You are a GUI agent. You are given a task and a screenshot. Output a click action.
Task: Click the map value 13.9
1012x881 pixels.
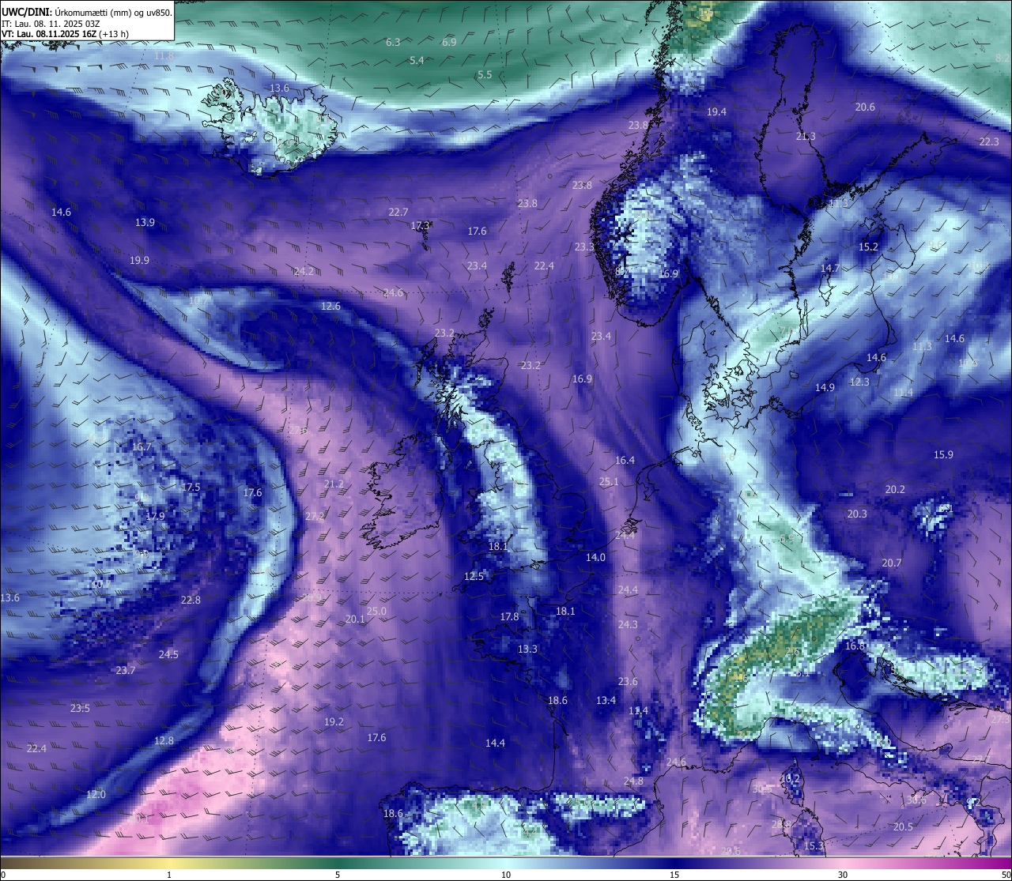(x=145, y=223)
